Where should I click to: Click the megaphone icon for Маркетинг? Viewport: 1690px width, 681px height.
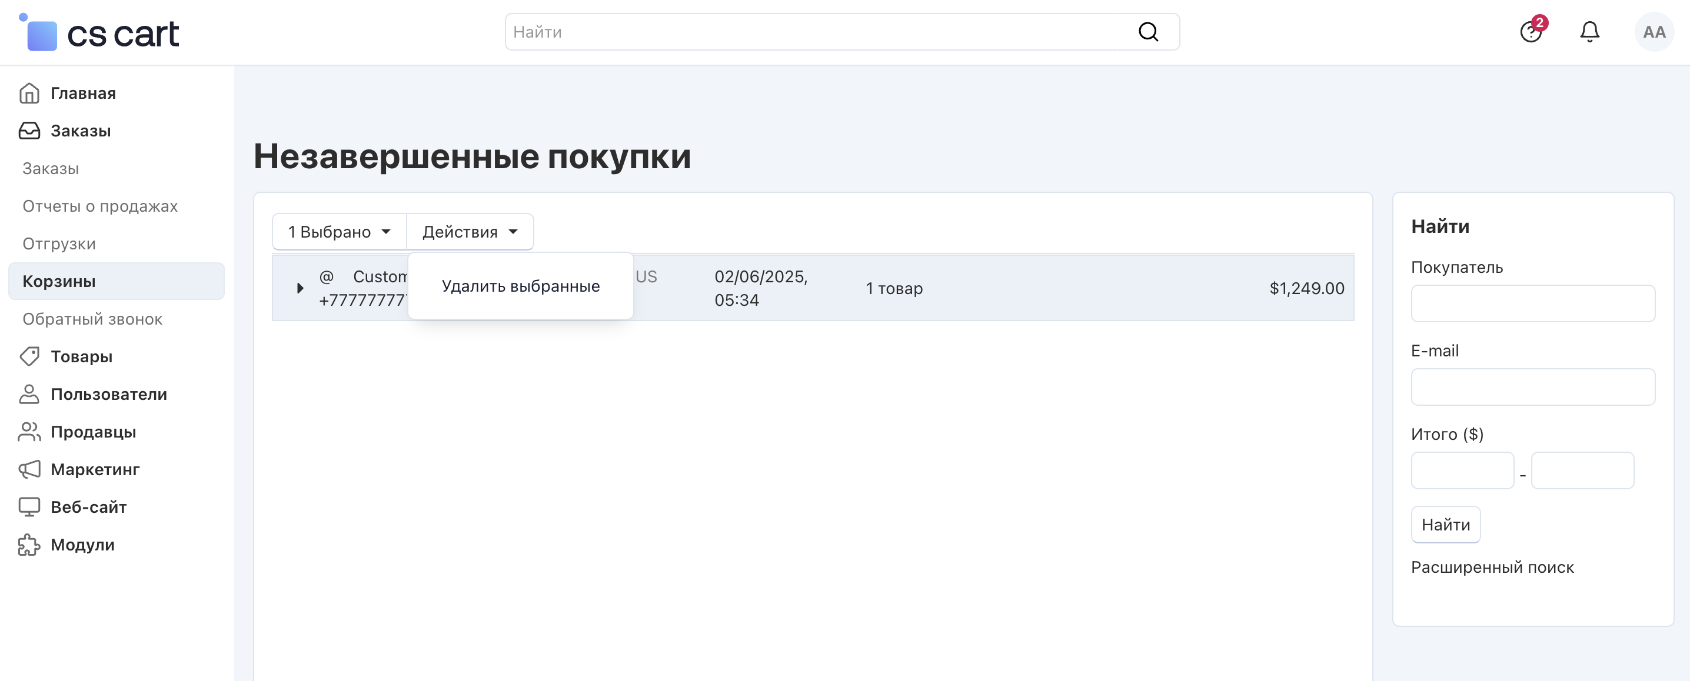point(29,469)
